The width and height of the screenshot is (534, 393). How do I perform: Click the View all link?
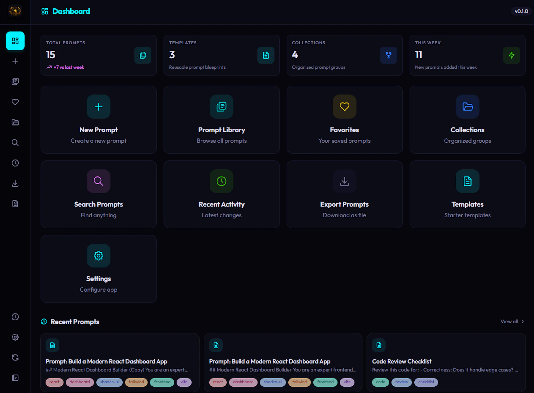click(509, 322)
